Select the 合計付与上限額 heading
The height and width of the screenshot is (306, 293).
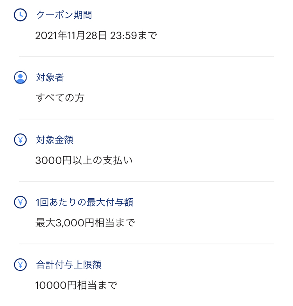tap(69, 265)
